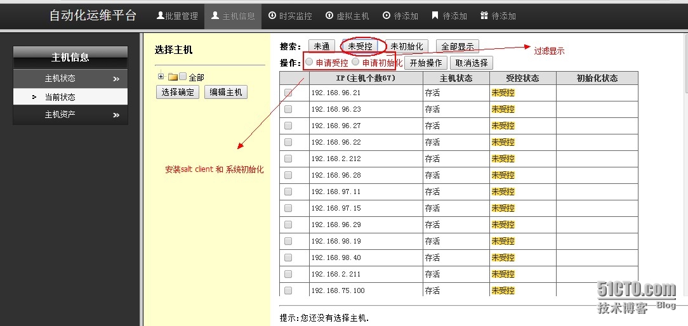Click the 主机状态 column header

coord(456,78)
